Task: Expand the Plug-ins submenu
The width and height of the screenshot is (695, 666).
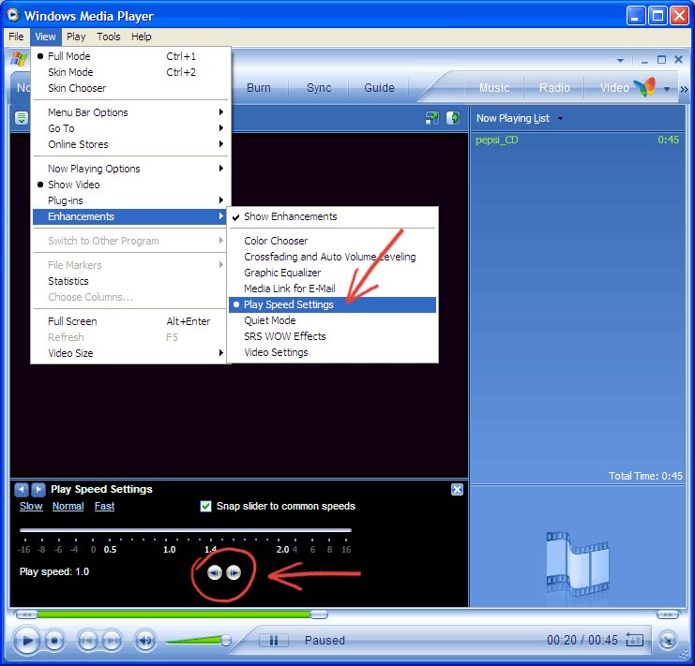Action: (130, 200)
